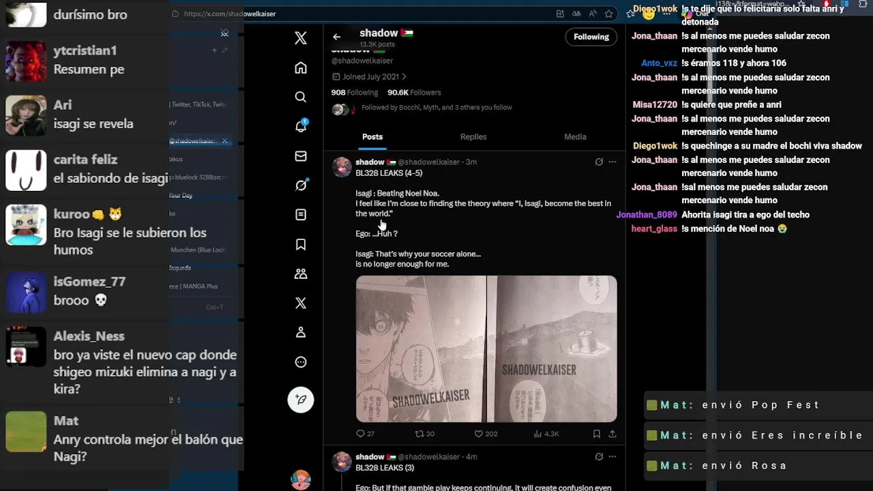The height and width of the screenshot is (491, 873).
Task: Open the X logo home link
Action: click(x=301, y=38)
